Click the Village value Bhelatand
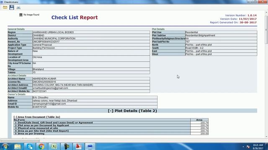Screen dimensions: 268x150 [38, 69]
